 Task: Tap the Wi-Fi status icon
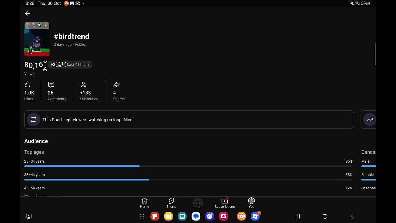pos(358,3)
